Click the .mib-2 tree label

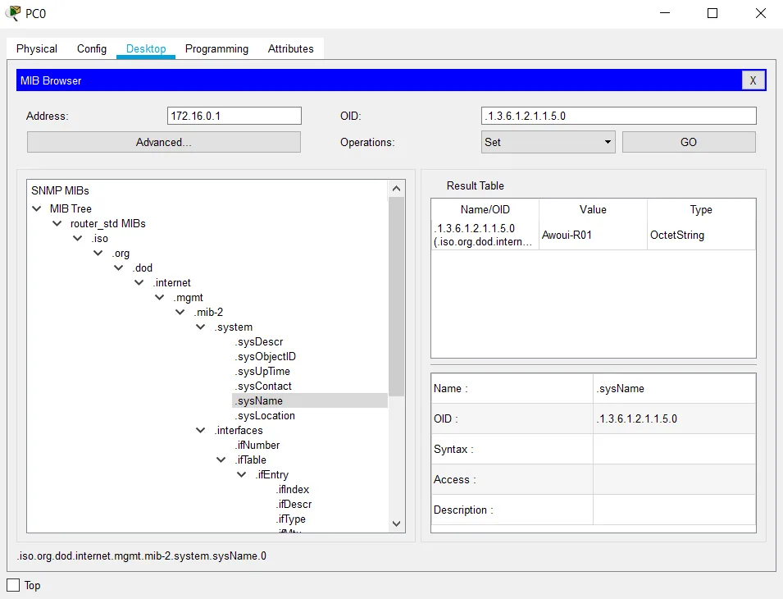[209, 313]
